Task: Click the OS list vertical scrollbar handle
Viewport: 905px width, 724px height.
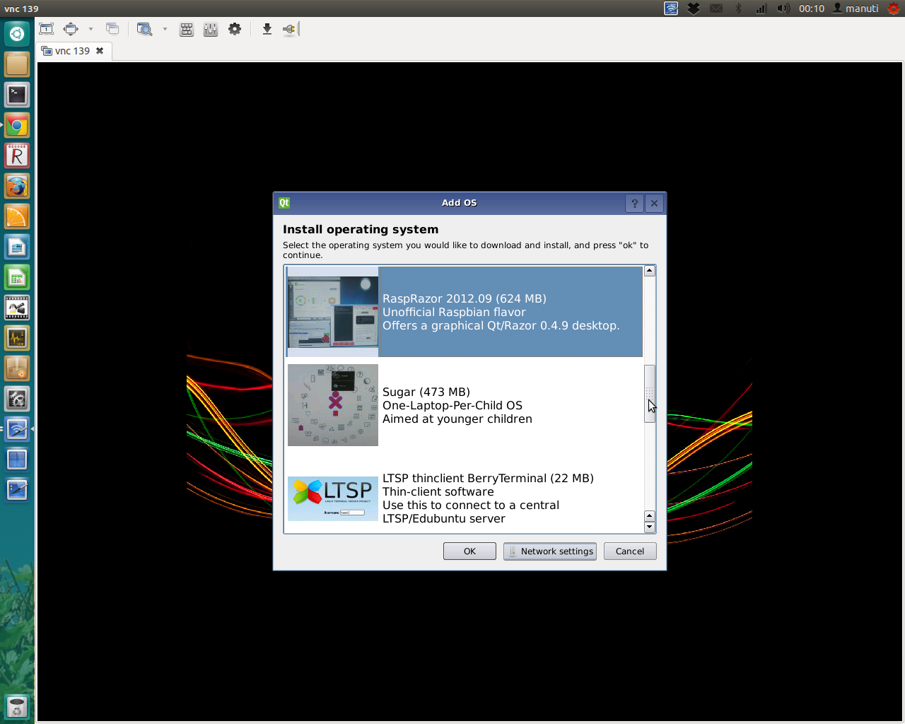Action: point(650,394)
